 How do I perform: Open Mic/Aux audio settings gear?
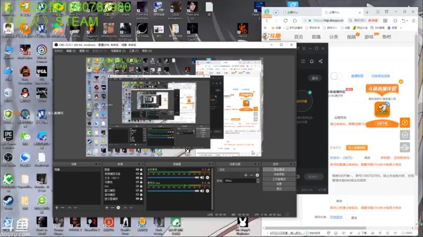207,191
